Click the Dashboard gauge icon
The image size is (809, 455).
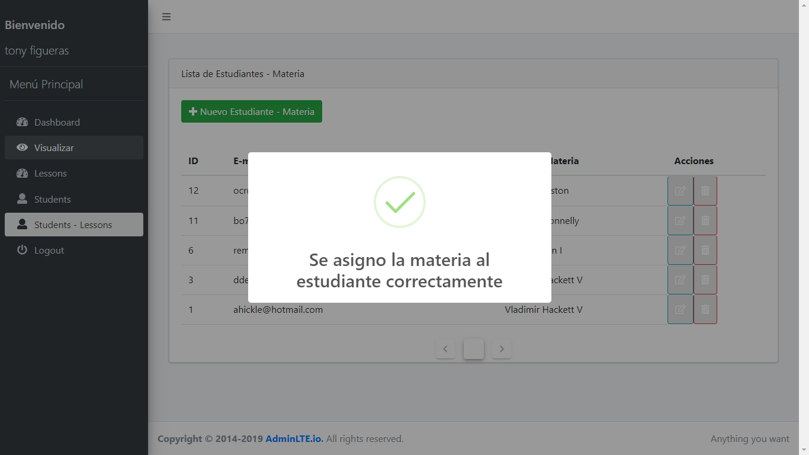22,122
